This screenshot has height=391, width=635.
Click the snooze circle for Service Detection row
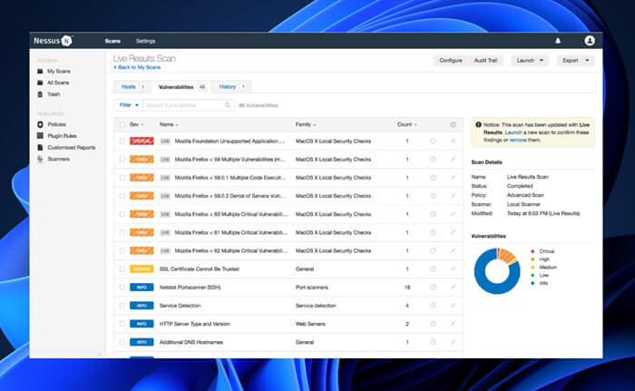click(433, 306)
